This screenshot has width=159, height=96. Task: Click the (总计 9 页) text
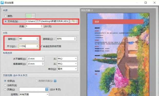(x=55, y=90)
